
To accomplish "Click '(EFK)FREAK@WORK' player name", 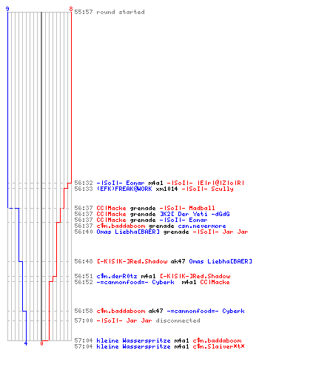I will 124,189.
